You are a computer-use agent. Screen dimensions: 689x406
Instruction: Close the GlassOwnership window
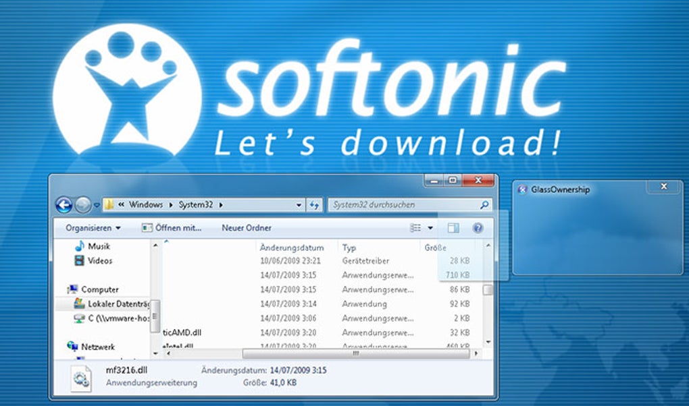[x=664, y=187]
